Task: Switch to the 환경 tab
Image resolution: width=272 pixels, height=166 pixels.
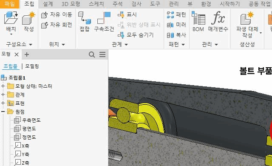Action: [x=206, y=4]
